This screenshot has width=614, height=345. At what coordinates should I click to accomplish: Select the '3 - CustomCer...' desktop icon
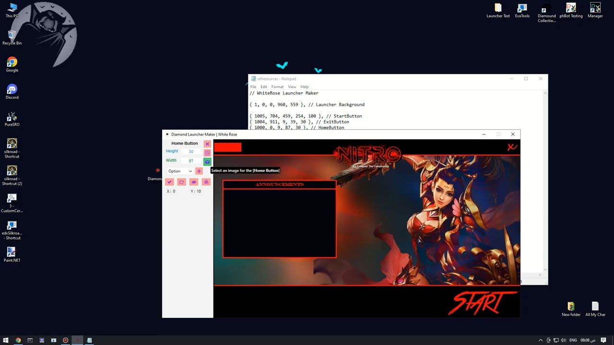pos(12,203)
